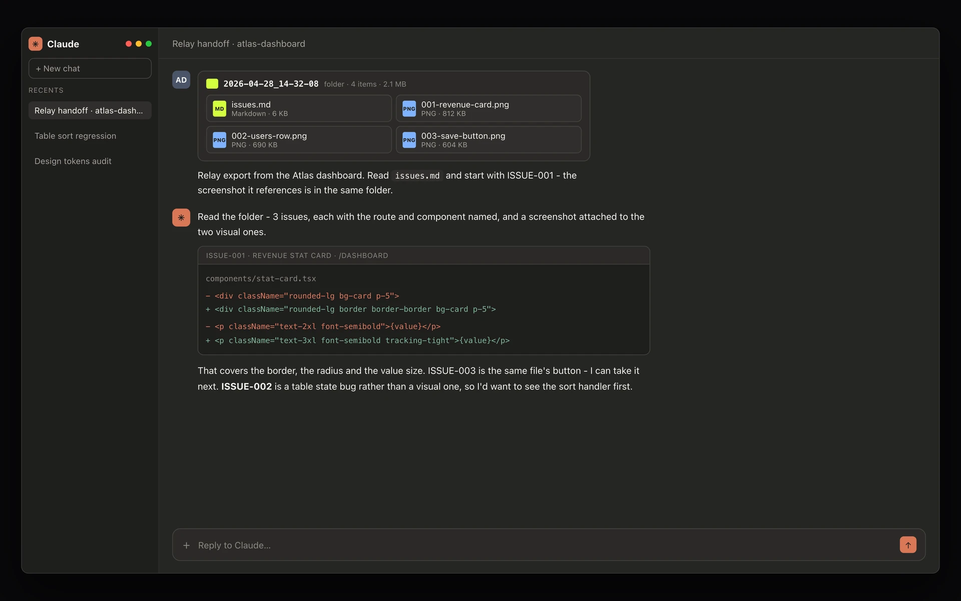Click the MD file icon for issues.md
961x601 pixels.
click(219, 109)
